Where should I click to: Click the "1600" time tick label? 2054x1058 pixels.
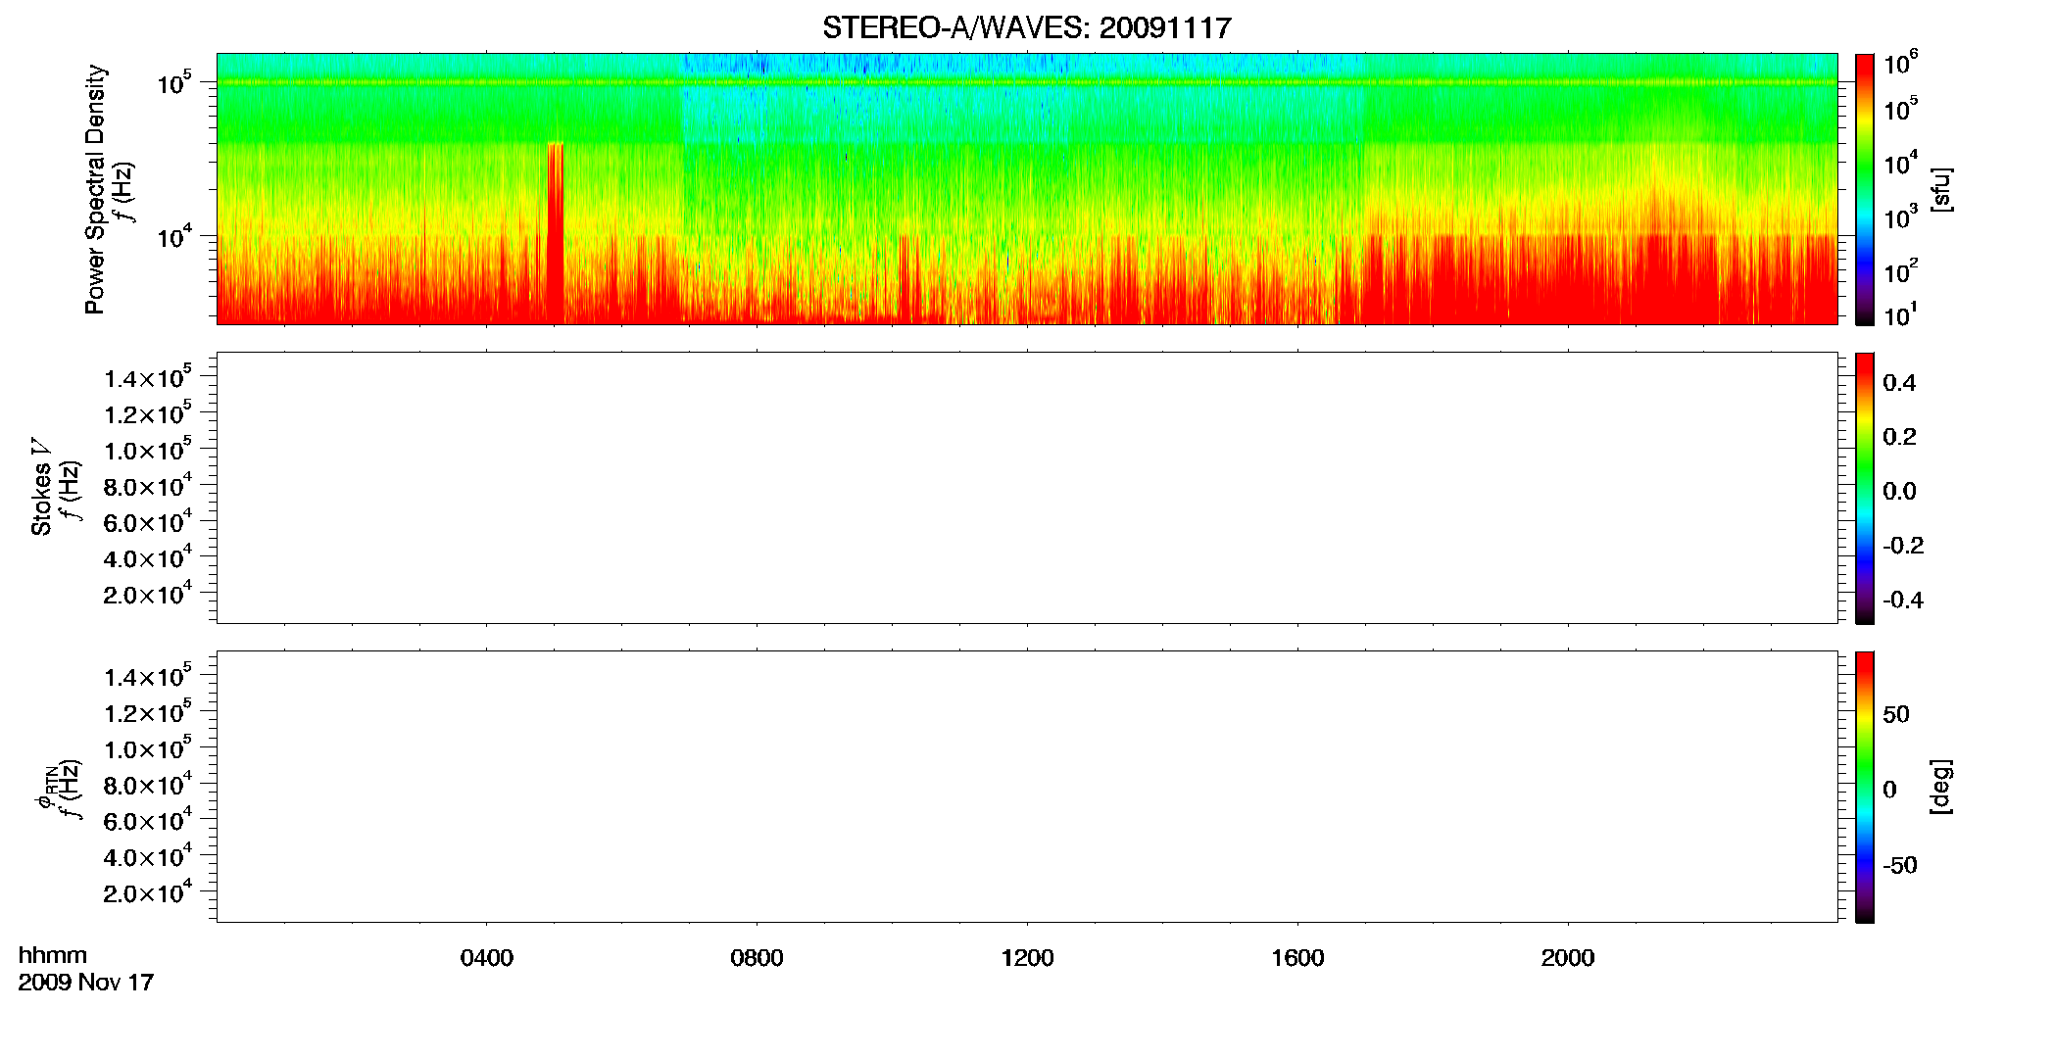[1297, 958]
